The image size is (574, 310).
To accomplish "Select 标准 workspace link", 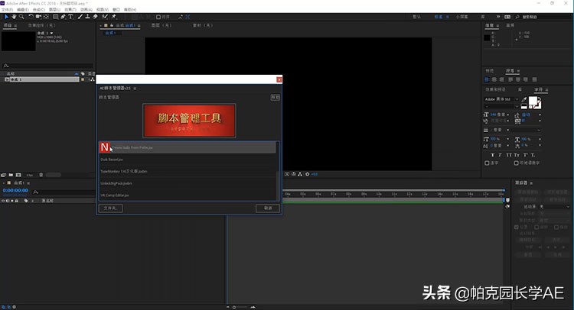I will pos(439,17).
